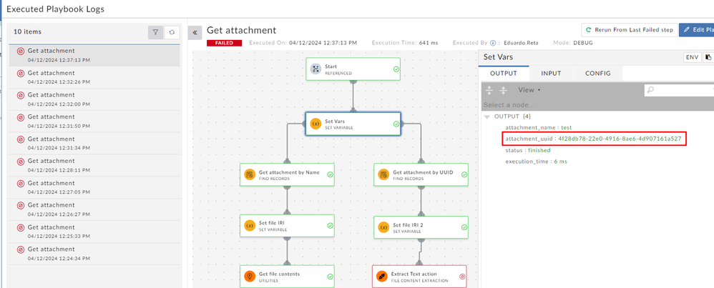Click expand all nodes icon

[489, 90]
